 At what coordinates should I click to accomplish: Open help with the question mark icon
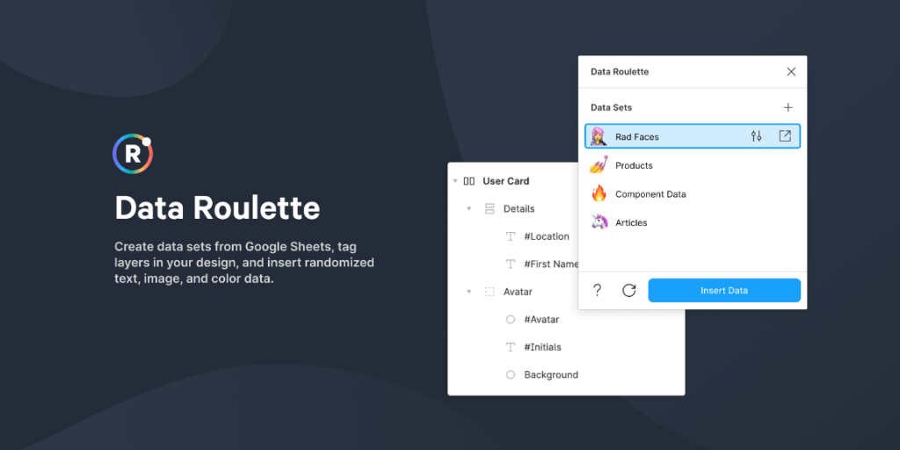click(x=597, y=290)
